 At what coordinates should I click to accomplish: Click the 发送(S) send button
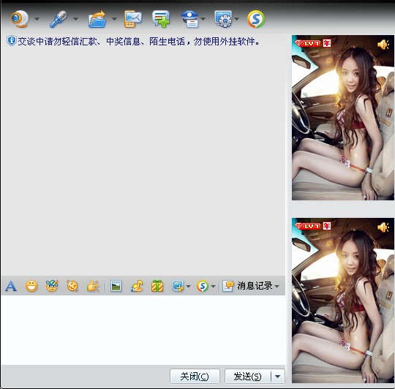248,377
